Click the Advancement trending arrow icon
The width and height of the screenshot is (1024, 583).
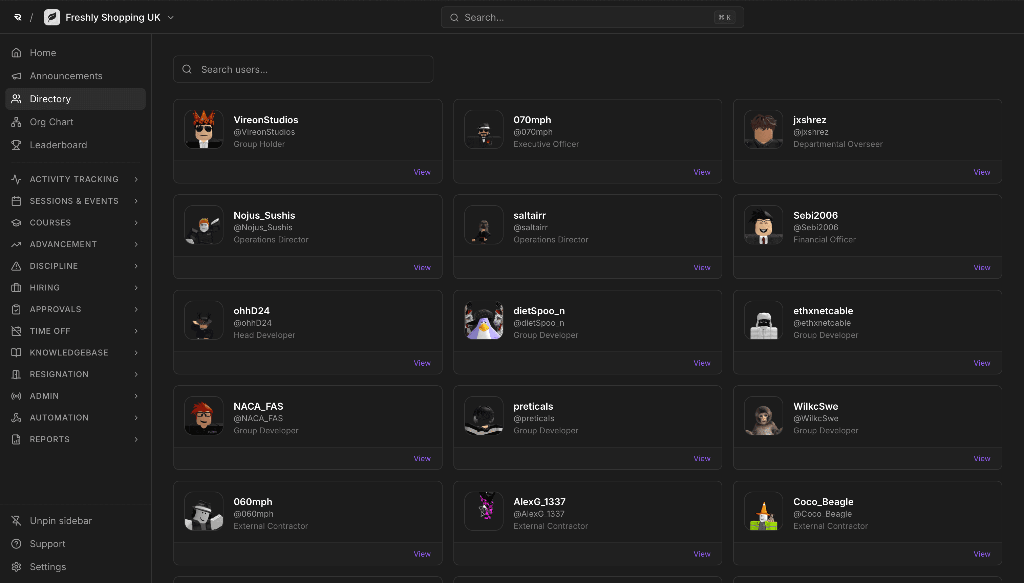pos(16,244)
